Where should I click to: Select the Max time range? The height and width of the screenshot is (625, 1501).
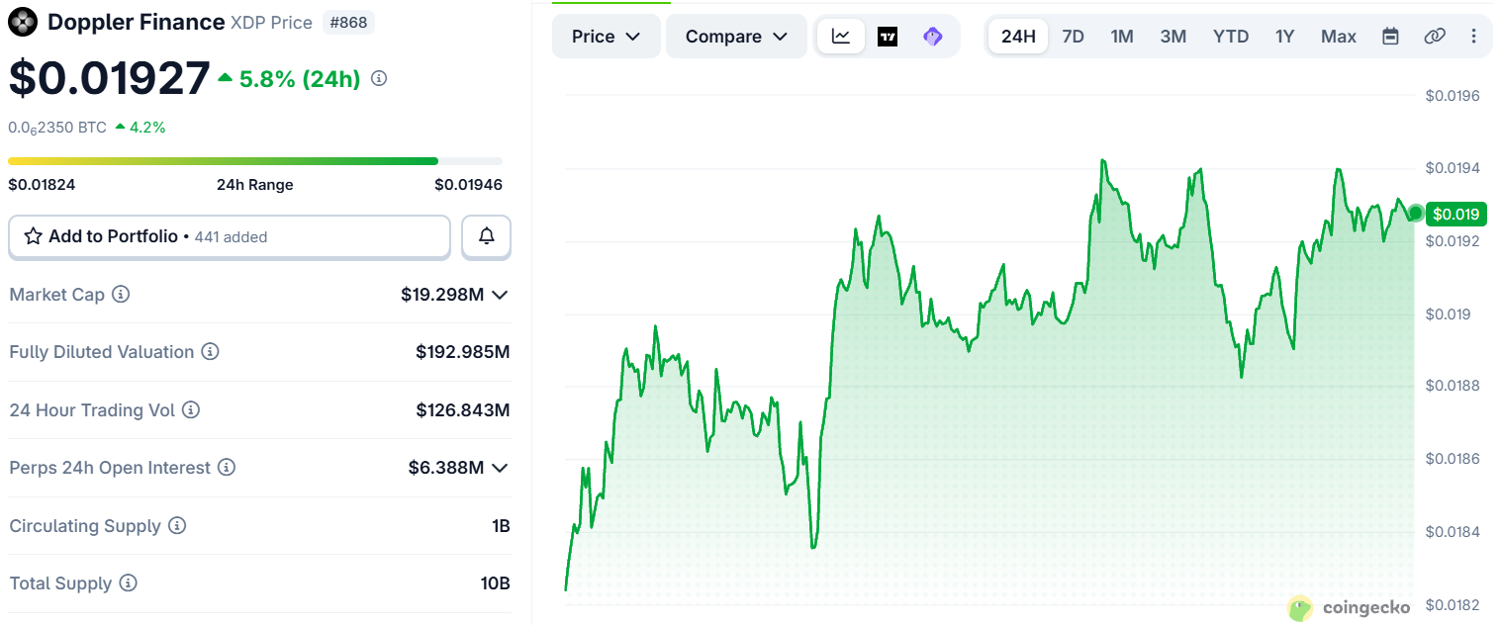coord(1339,37)
